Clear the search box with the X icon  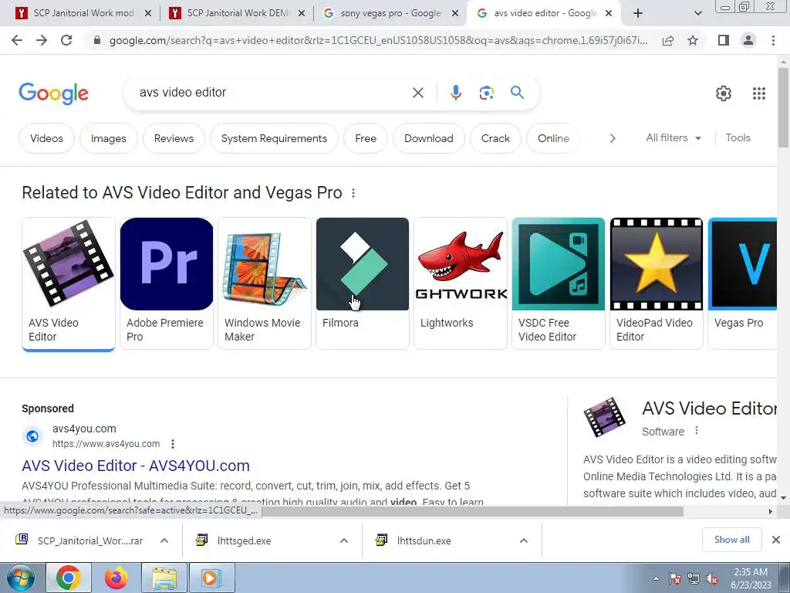pos(417,93)
